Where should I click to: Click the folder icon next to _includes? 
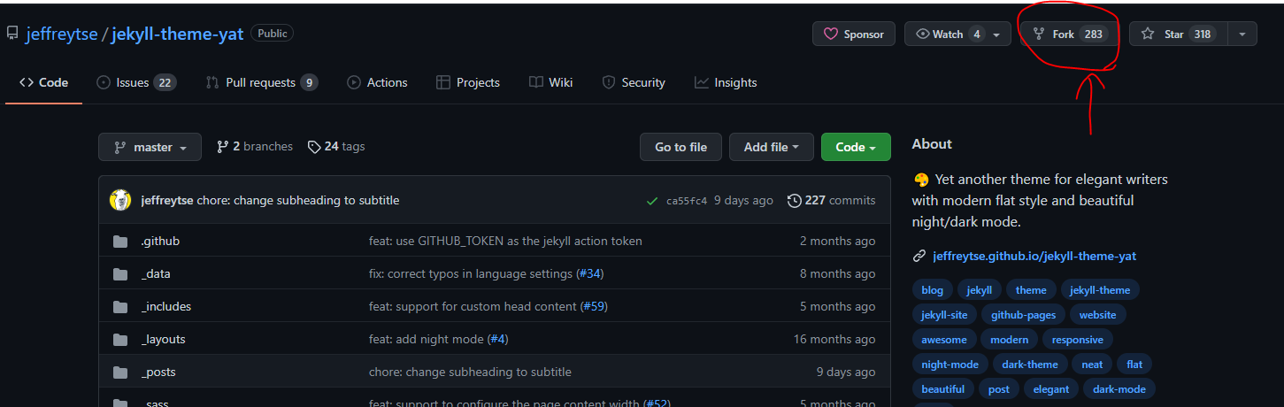tap(120, 307)
